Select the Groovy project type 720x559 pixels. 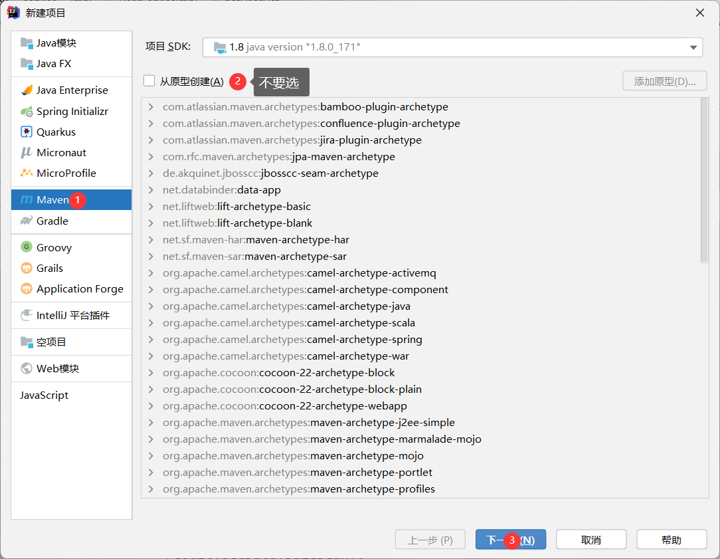click(x=72, y=247)
